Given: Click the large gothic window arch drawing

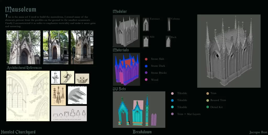Looking at the screenshot, I should tap(28, 96).
